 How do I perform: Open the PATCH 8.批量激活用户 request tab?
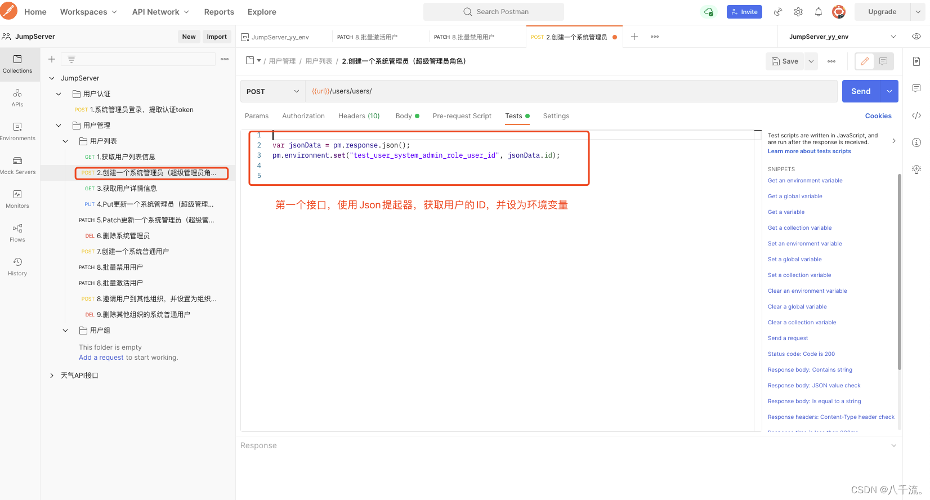381,37
